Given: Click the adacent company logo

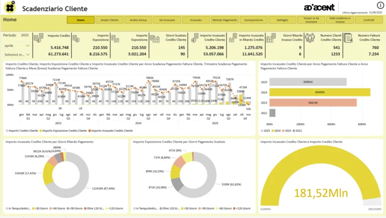Looking at the screenshot, I should pyautogui.click(x=318, y=8).
